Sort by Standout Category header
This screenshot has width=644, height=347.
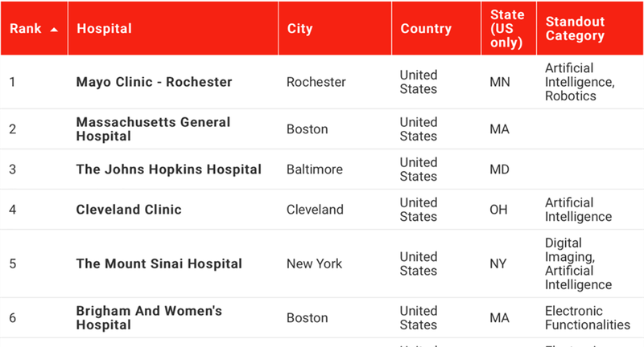click(575, 29)
